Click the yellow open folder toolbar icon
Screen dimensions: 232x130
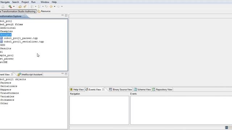click(20, 6)
